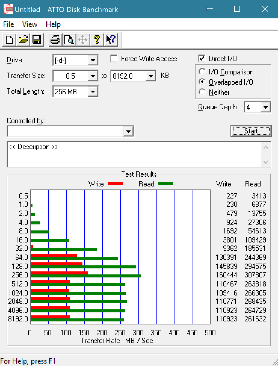Expand the minimum Transfer Size dropdown showing 0.5

(x=93, y=76)
